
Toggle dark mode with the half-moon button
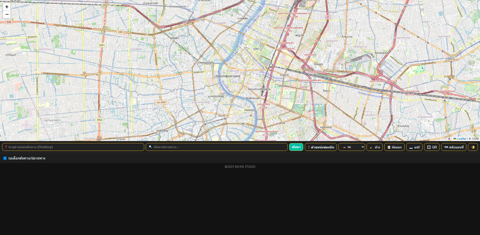[x=473, y=147]
